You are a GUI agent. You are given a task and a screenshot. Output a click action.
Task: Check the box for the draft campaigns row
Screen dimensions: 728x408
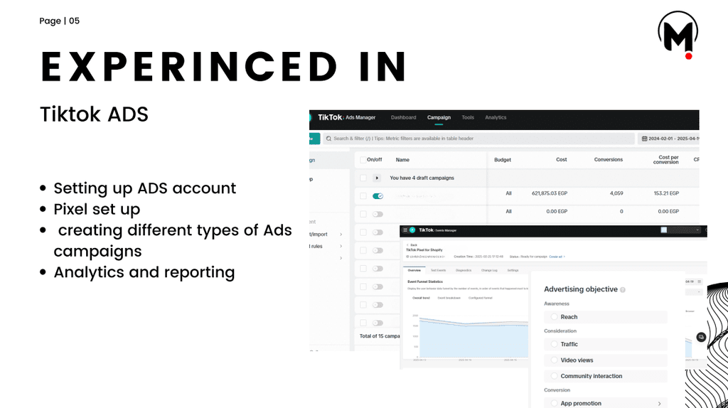[363, 178]
